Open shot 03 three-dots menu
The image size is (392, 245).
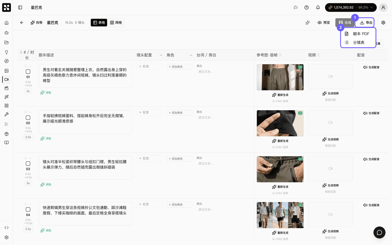pyautogui.click(x=30, y=158)
